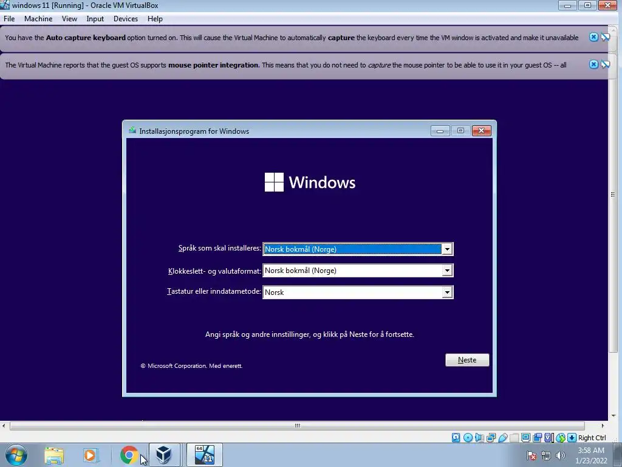Screen dimensions: 622x467
Task: Click the Tastatur eller inndatametode label
Action: (214, 291)
